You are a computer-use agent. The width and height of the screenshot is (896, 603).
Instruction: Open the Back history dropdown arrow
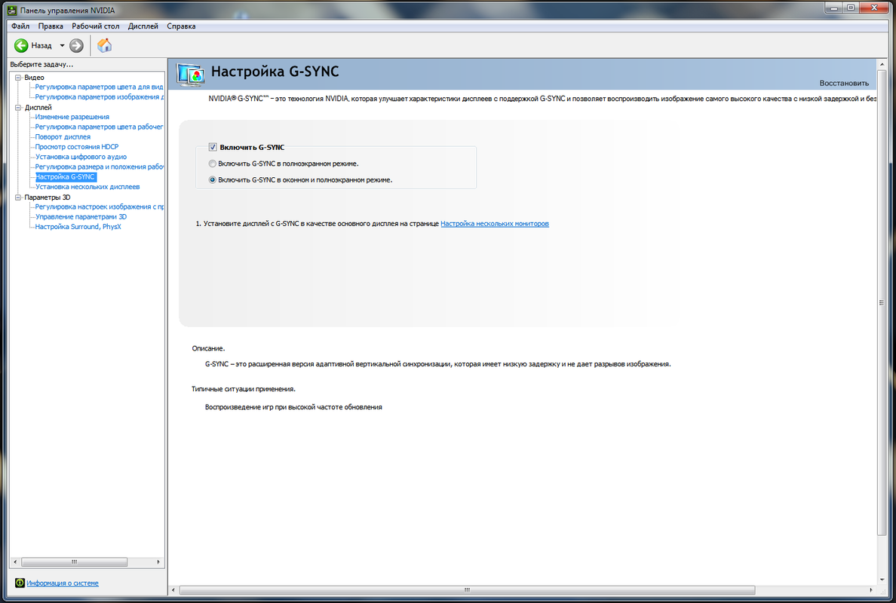coord(63,46)
